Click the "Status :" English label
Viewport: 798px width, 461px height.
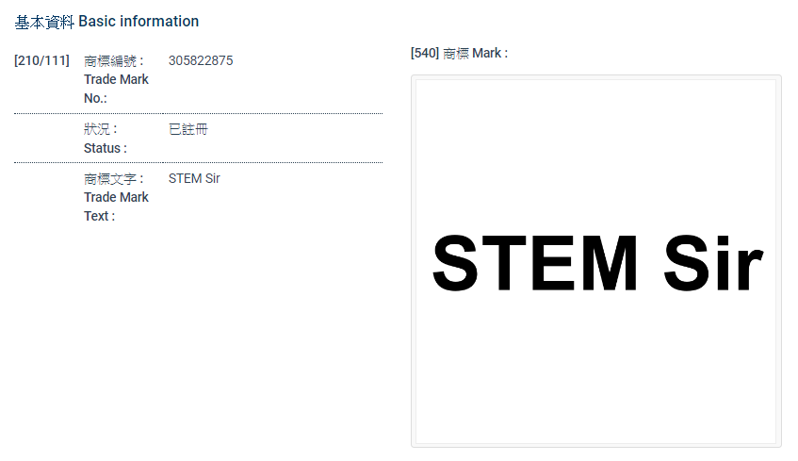tap(105, 148)
